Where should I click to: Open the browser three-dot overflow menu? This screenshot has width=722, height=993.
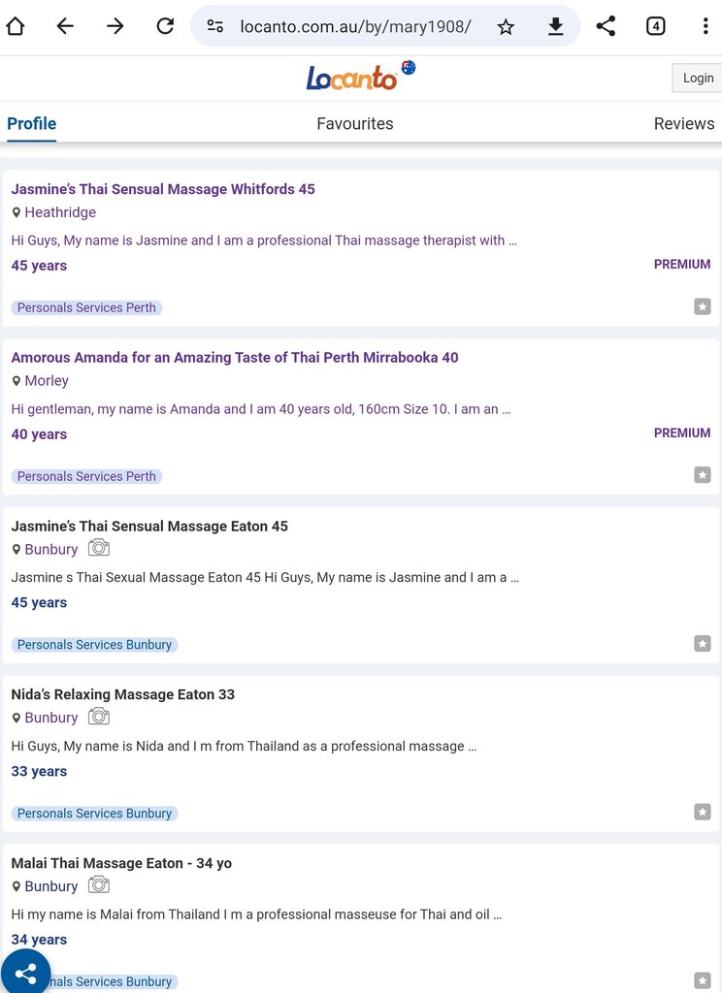[706, 26]
